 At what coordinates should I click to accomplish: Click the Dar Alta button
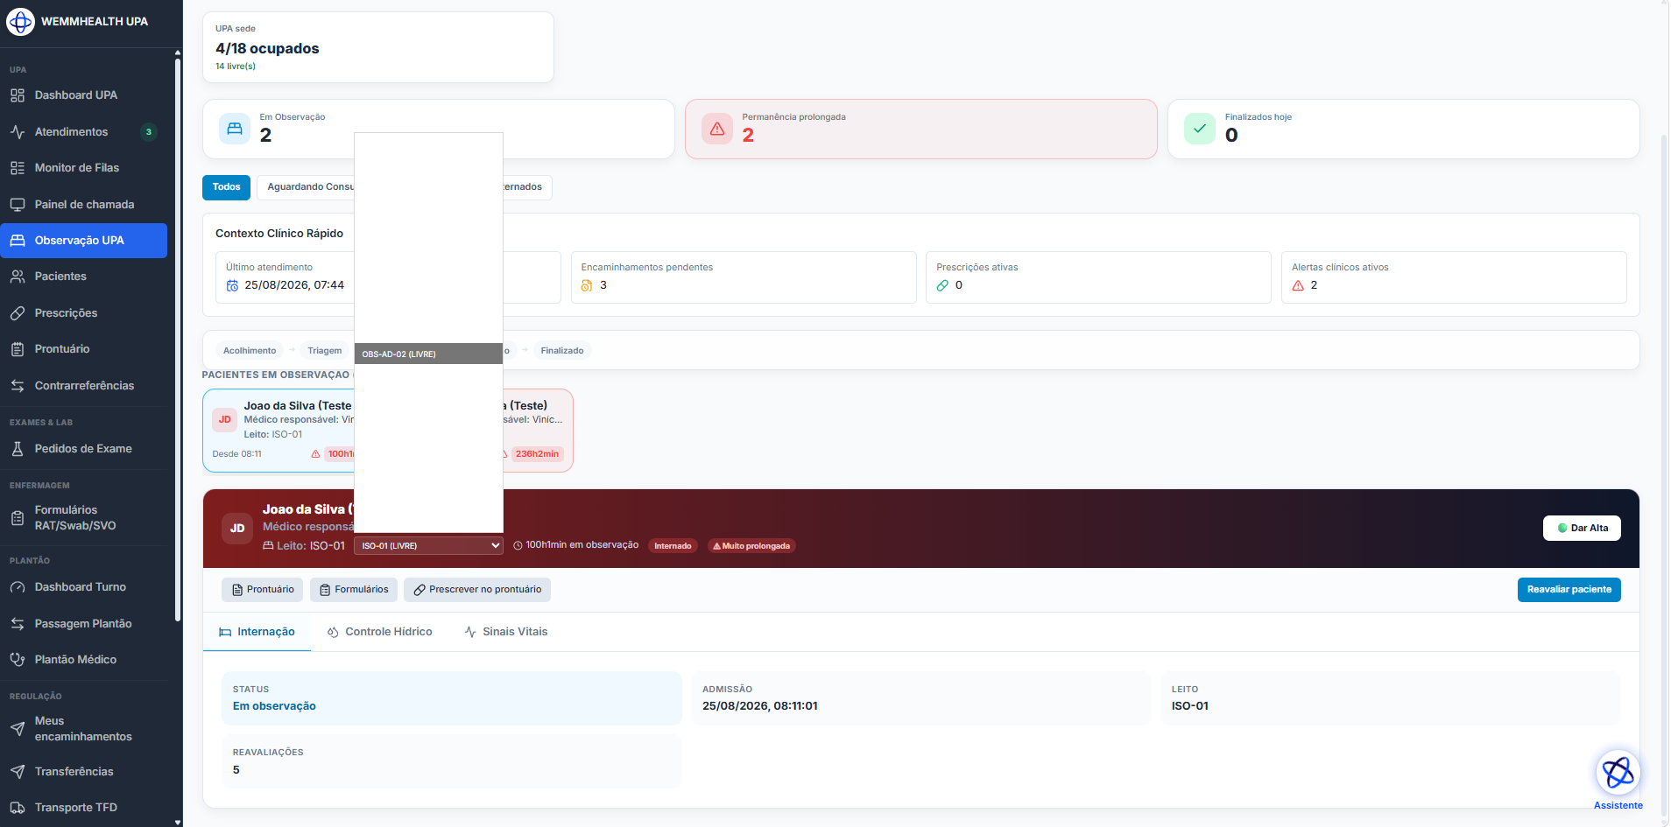[1582, 529]
